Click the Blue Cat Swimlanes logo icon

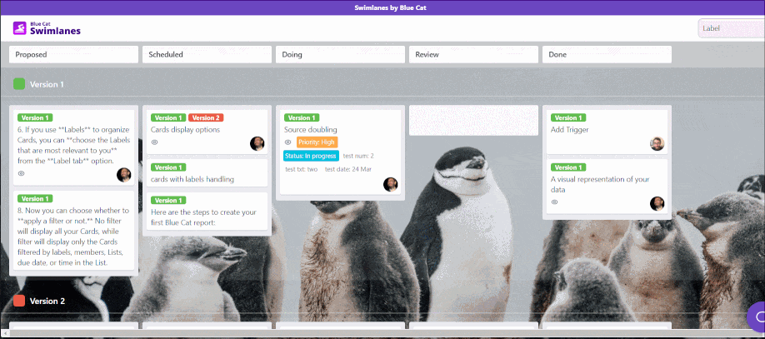click(x=19, y=28)
